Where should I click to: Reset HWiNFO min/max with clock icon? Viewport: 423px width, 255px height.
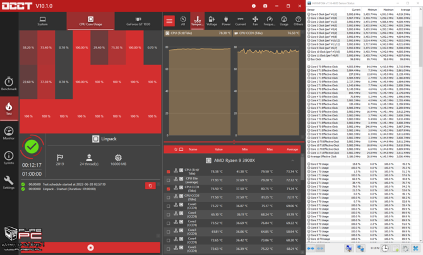click(385, 248)
